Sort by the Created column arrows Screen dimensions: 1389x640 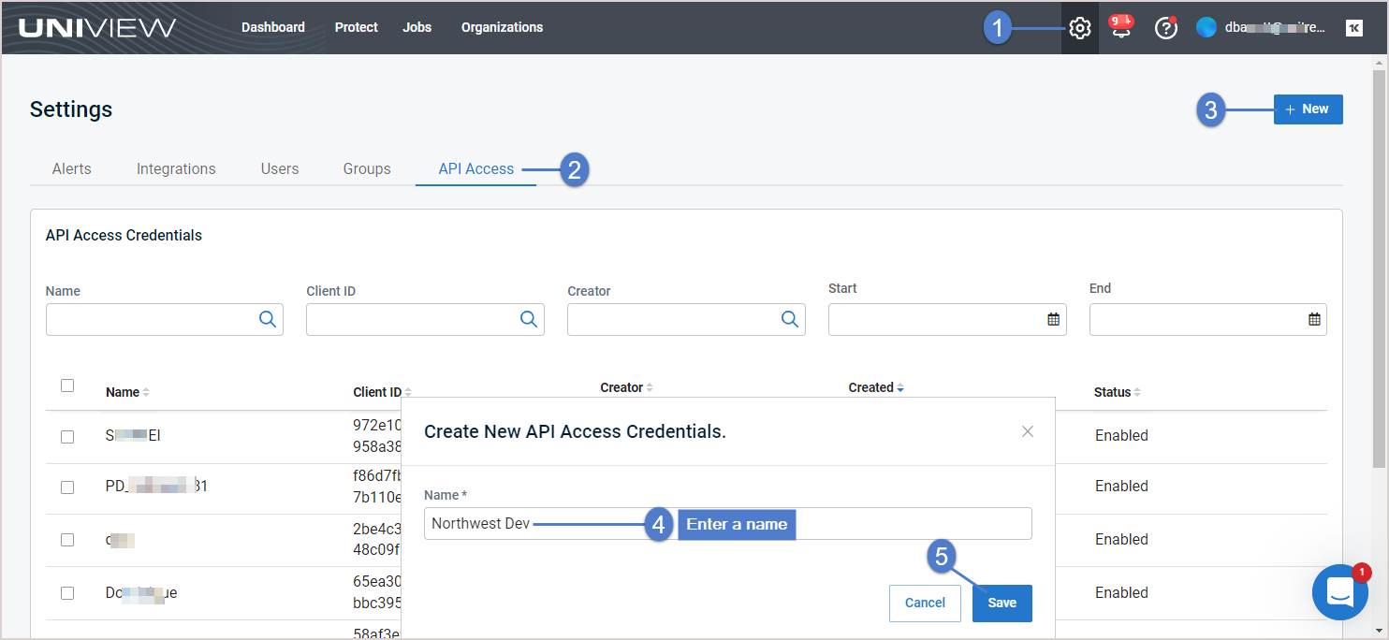coord(900,387)
